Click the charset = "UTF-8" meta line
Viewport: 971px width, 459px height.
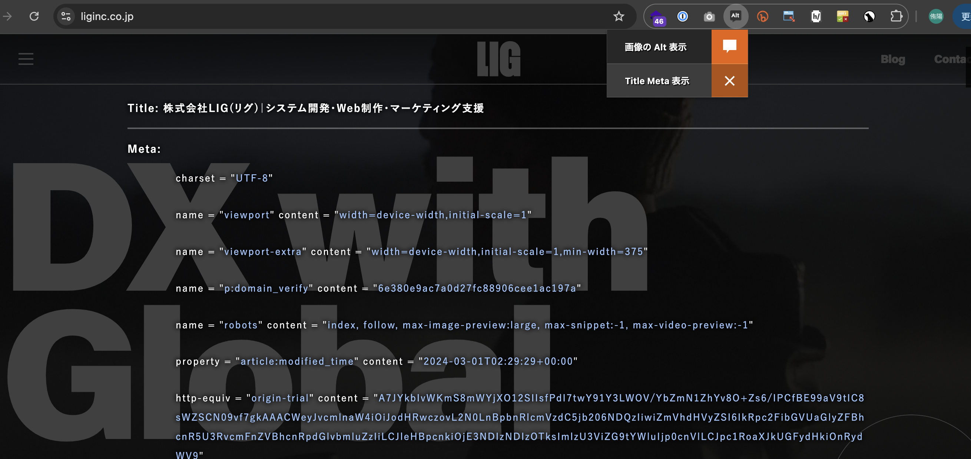pyautogui.click(x=224, y=178)
